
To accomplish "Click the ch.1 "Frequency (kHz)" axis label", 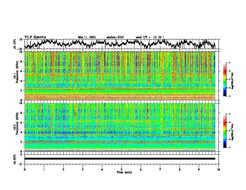I will (17, 72).
